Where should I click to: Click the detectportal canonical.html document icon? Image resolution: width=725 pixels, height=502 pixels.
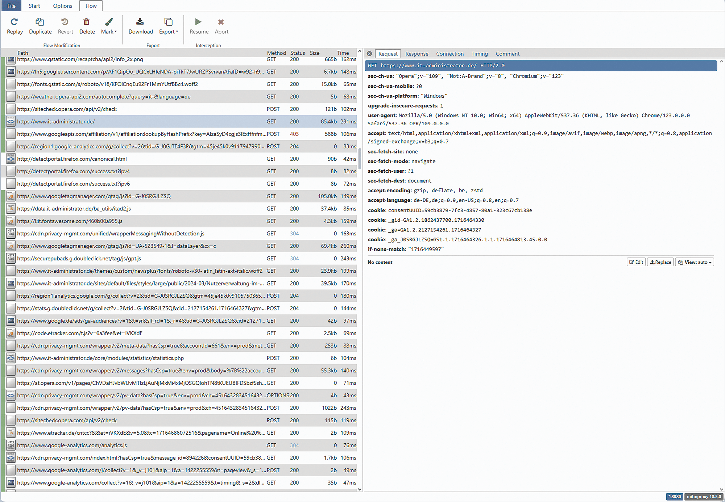pos(11,159)
